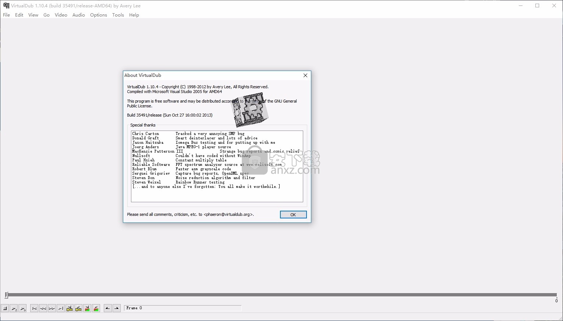Click the phaeron@virtualdub.org email text

point(229,214)
